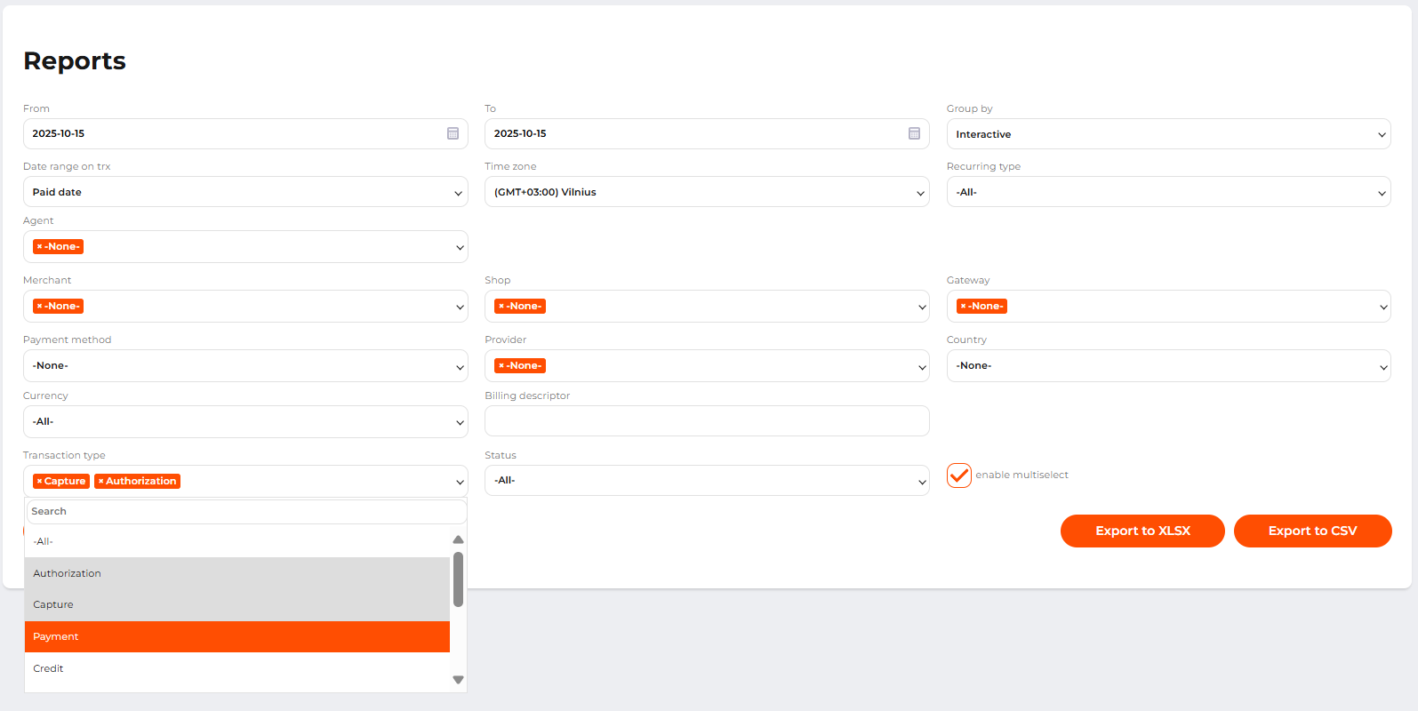Remove the -None- tag in Merchant field
The width and height of the screenshot is (1418, 711).
39,307
